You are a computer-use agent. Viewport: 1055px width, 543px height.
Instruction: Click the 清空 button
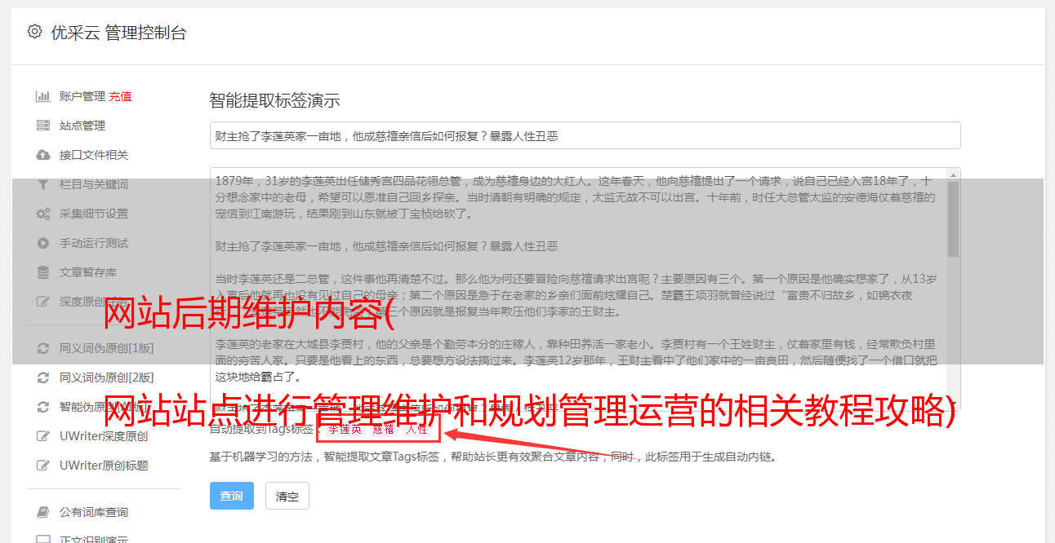(x=287, y=496)
